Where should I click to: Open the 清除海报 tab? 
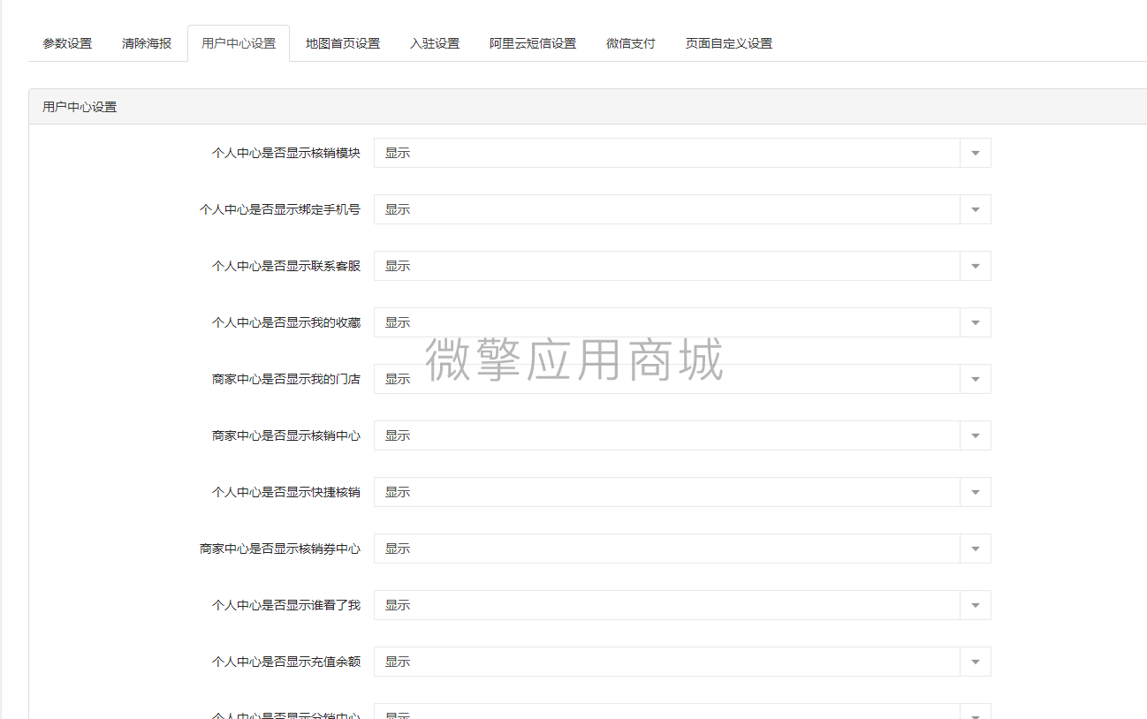pyautogui.click(x=147, y=43)
